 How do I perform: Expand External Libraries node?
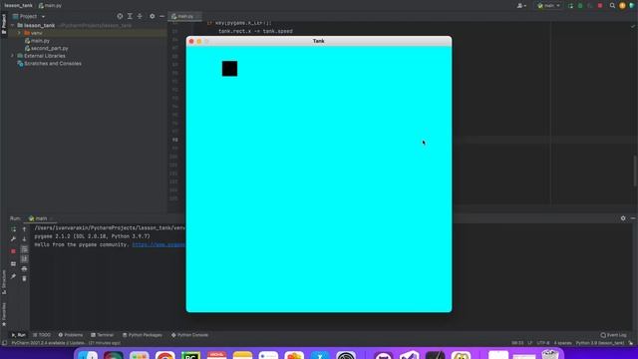coord(13,56)
